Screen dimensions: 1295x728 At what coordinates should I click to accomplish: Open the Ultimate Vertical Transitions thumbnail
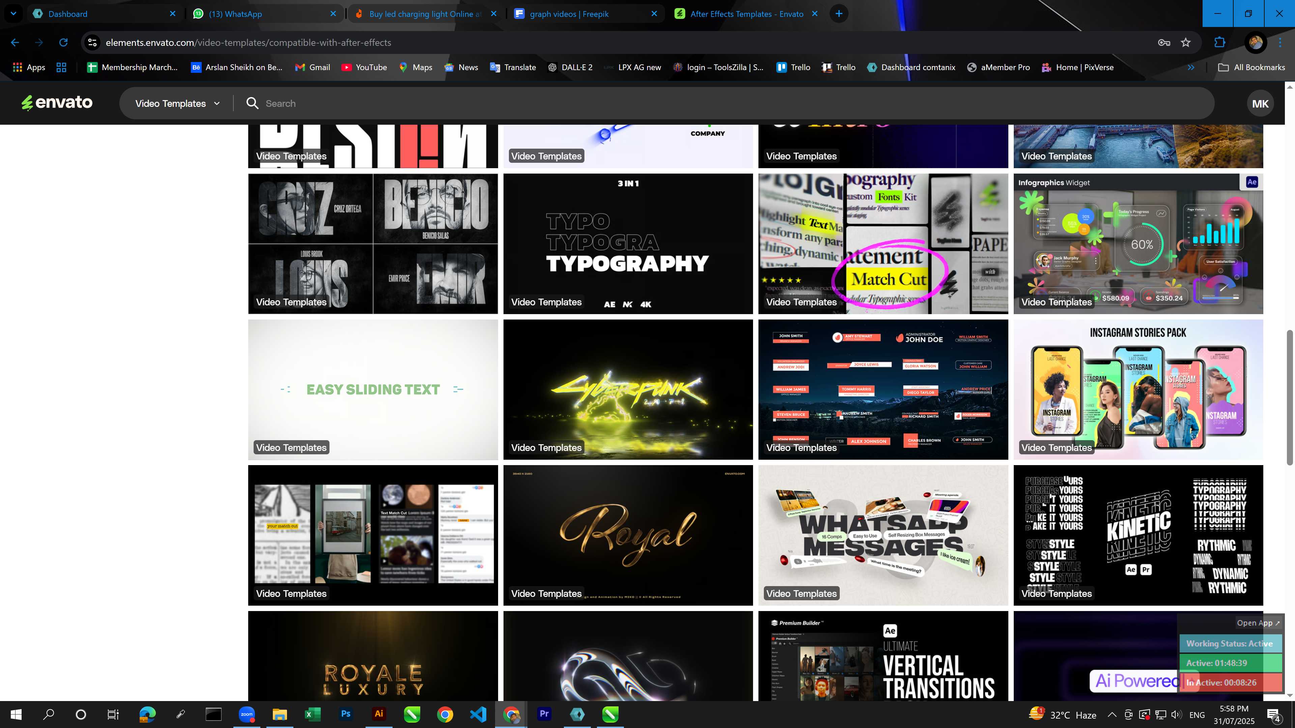point(883,656)
